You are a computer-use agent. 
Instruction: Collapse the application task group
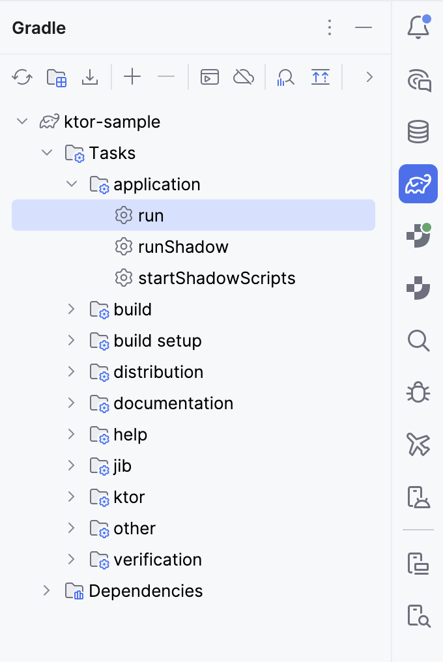72,184
